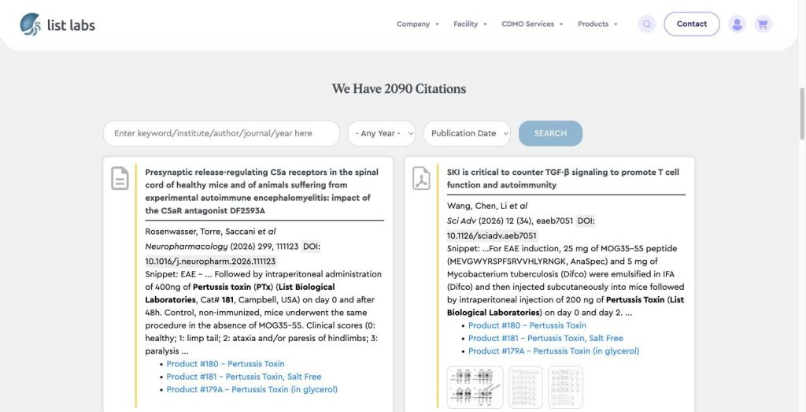Click the SEARCH button
The height and width of the screenshot is (412, 806).
tap(550, 133)
